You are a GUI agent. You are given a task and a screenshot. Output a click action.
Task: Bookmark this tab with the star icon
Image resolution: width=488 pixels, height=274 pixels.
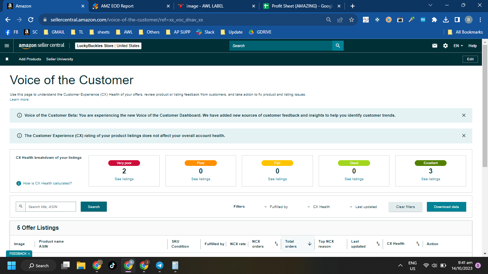pyautogui.click(x=352, y=20)
